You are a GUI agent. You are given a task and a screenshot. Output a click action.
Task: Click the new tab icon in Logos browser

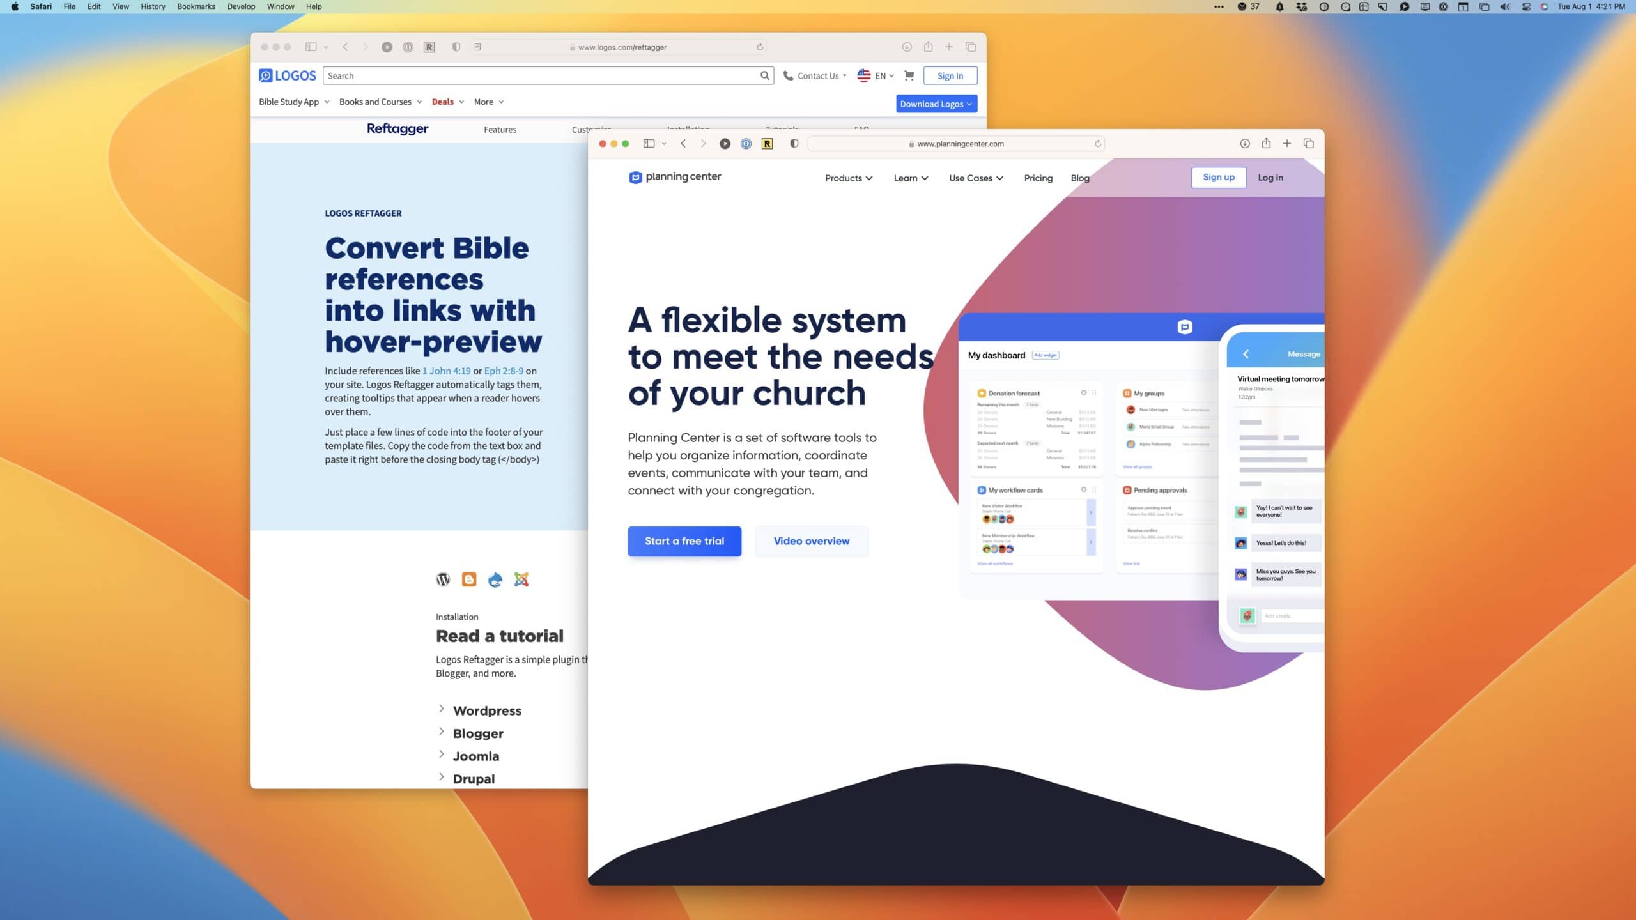tap(950, 46)
